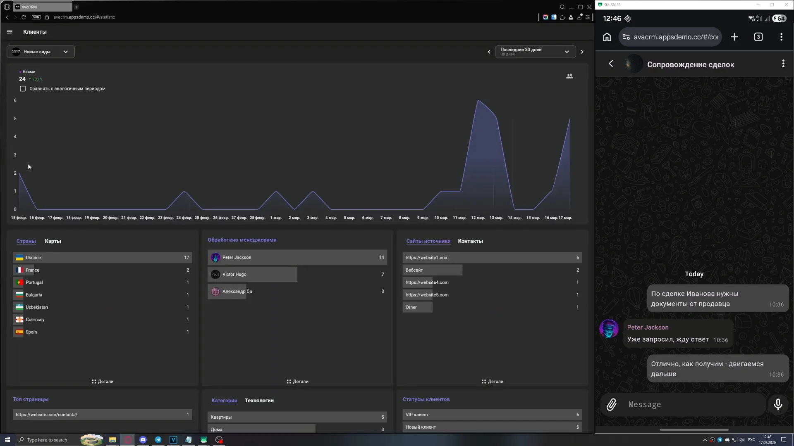Switch to the Контакты tab

(470, 241)
